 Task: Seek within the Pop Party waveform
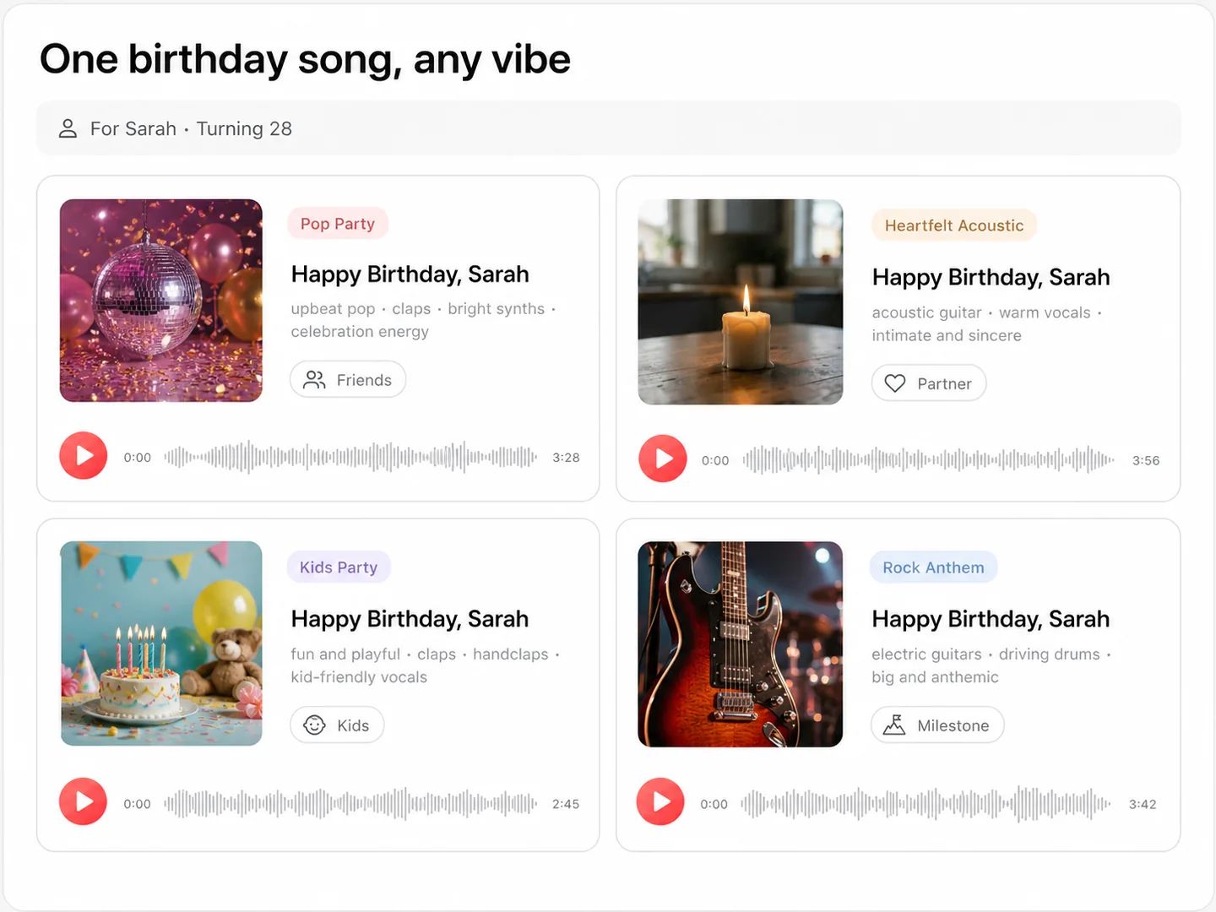(350, 457)
